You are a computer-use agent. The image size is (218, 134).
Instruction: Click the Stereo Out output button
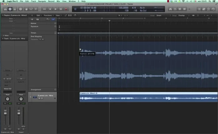[x=8, y=89]
